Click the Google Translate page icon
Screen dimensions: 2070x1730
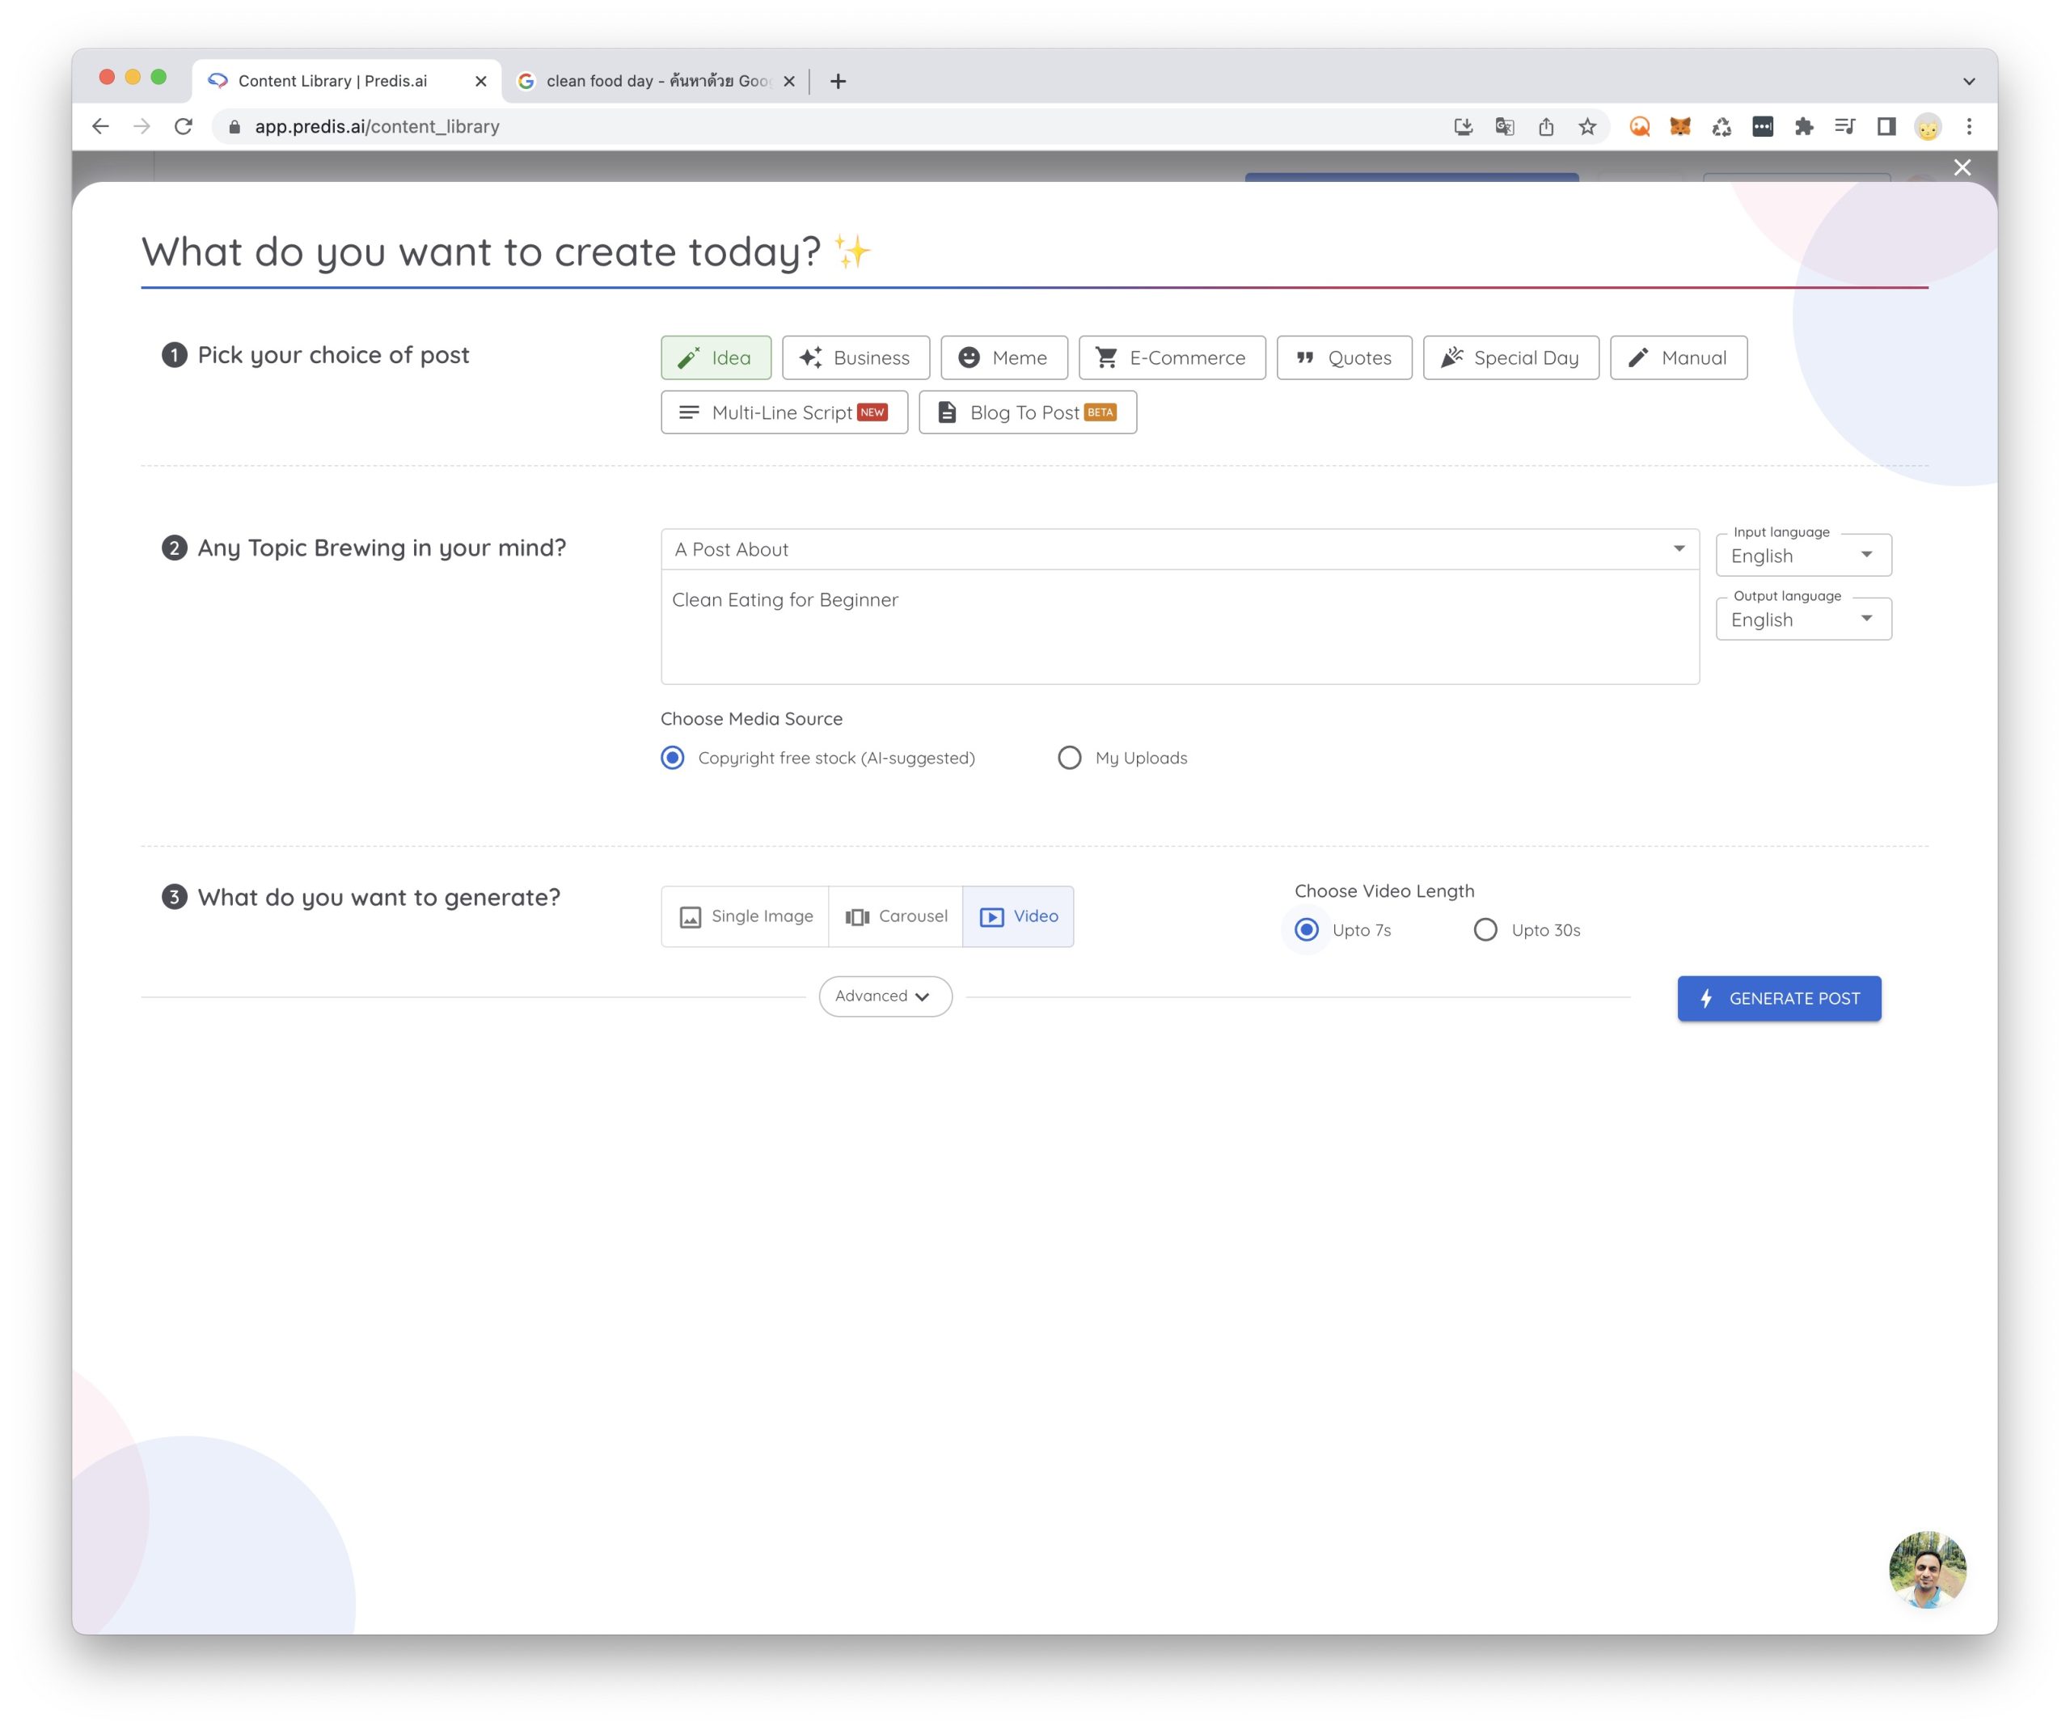click(x=1504, y=126)
